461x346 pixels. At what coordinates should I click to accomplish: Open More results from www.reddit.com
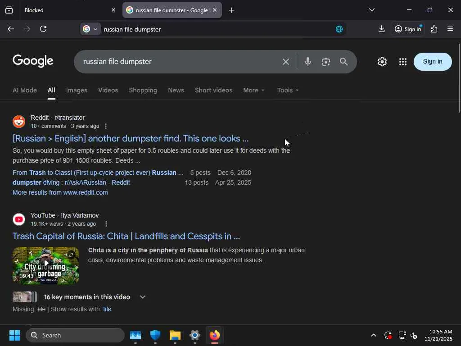point(60,192)
